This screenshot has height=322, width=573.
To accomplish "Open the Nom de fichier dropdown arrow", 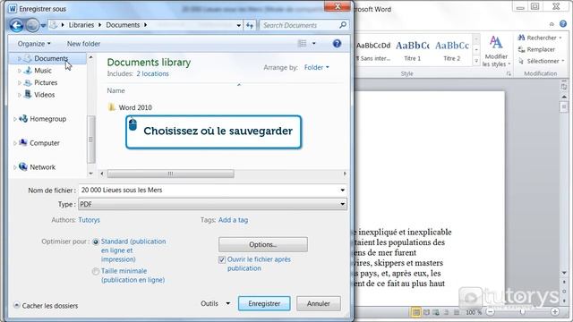I will point(342,190).
